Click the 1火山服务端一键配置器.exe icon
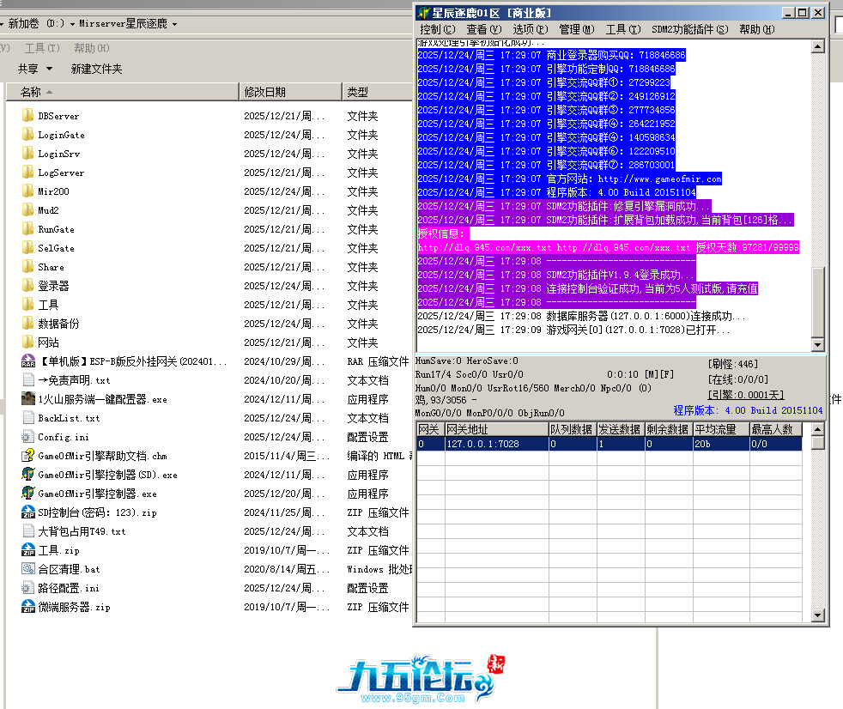The height and width of the screenshot is (709, 843). point(27,399)
